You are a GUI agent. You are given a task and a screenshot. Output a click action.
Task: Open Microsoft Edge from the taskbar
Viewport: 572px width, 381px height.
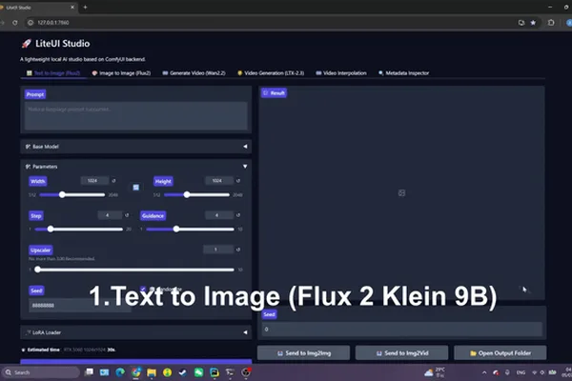pos(120,372)
